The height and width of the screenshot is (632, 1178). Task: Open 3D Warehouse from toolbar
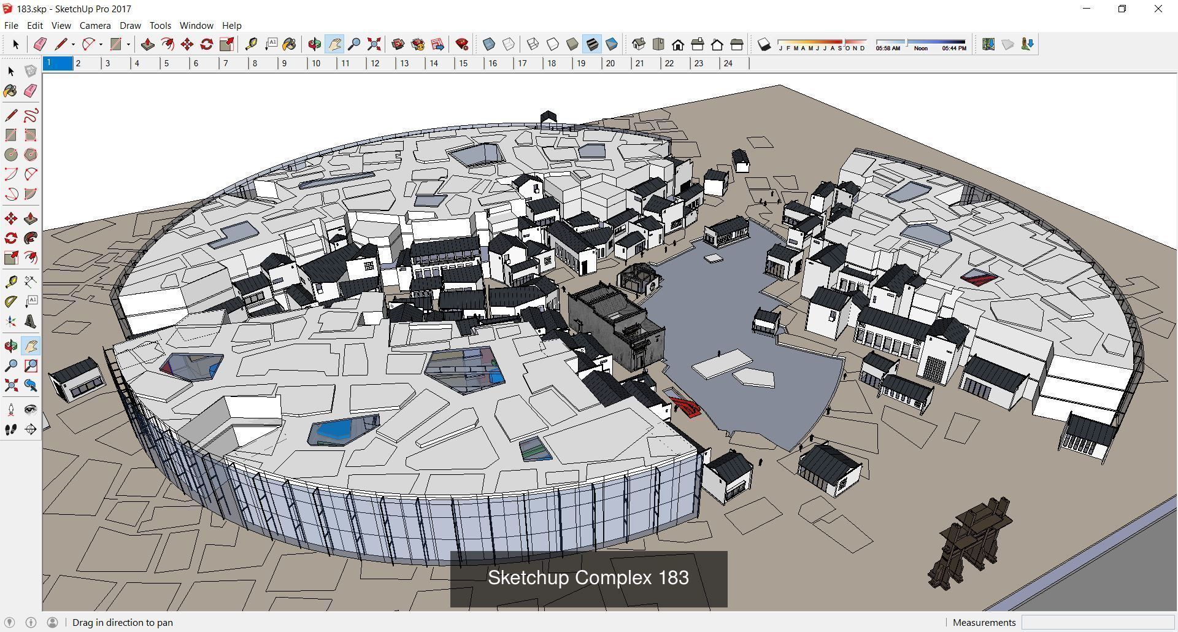coord(398,44)
